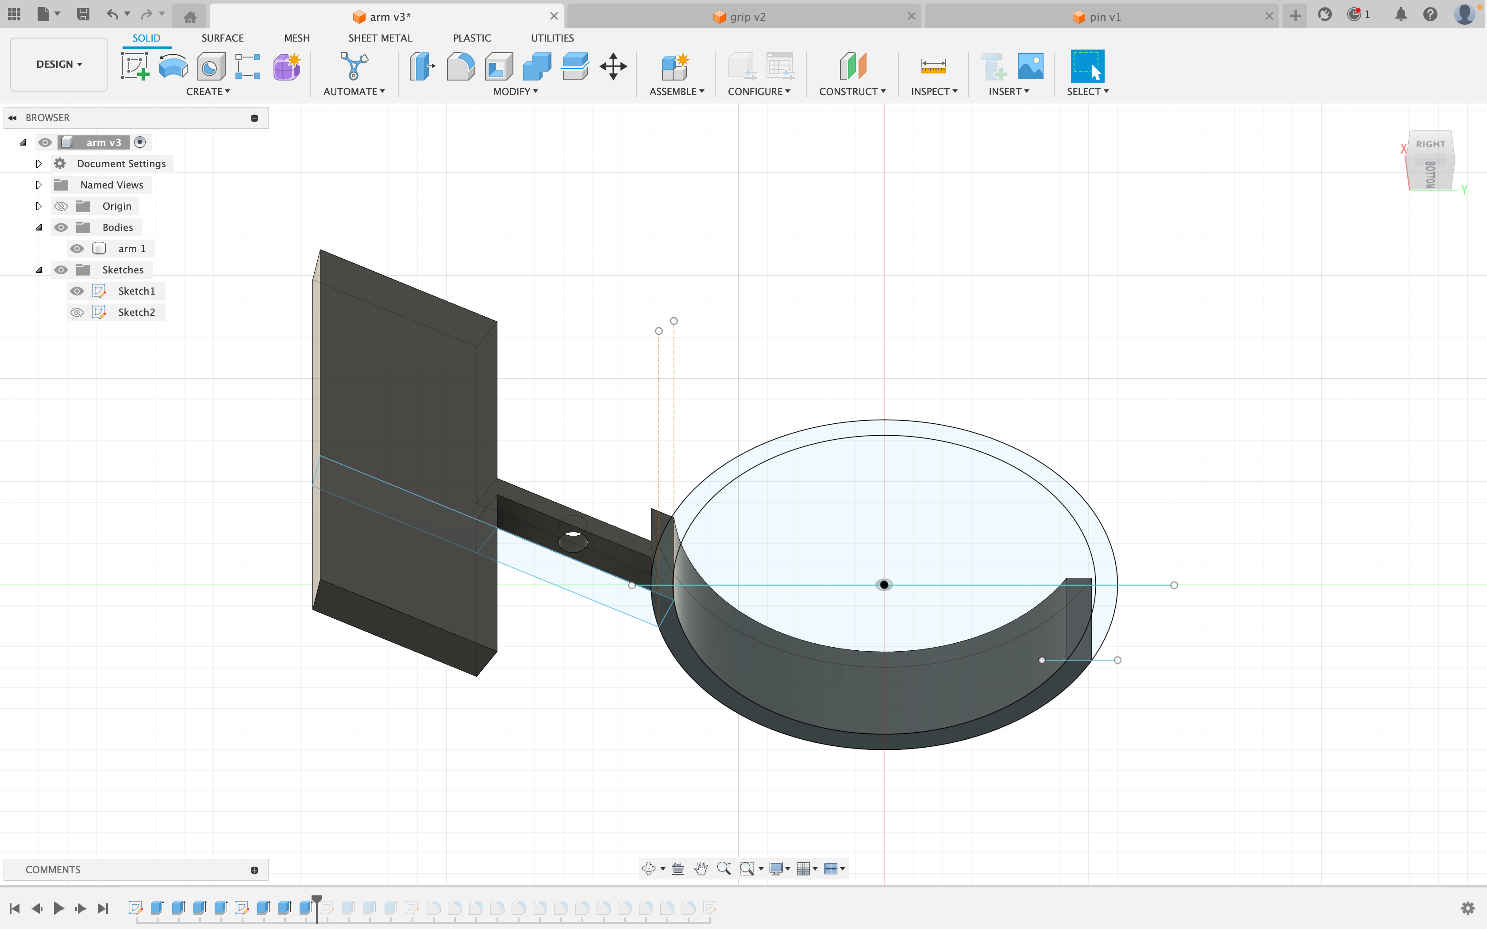Screen dimensions: 1487x929
Task: Select the arm 1 body in browser
Action: click(x=131, y=248)
